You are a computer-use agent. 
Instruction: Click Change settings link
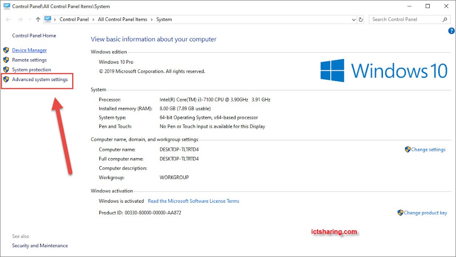click(x=428, y=149)
